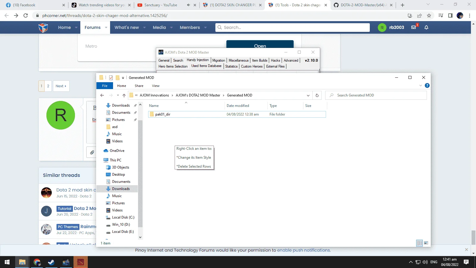Click the Next page button
Viewport: 476px width, 268px height.
(61, 86)
